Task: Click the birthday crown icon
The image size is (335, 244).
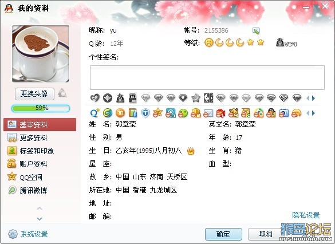Action: coord(191,151)
